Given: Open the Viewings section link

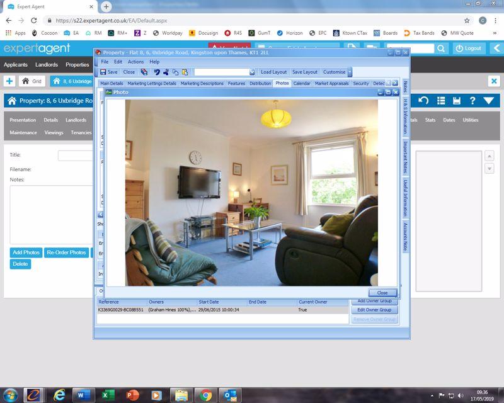Looking at the screenshot, I should point(54,132).
